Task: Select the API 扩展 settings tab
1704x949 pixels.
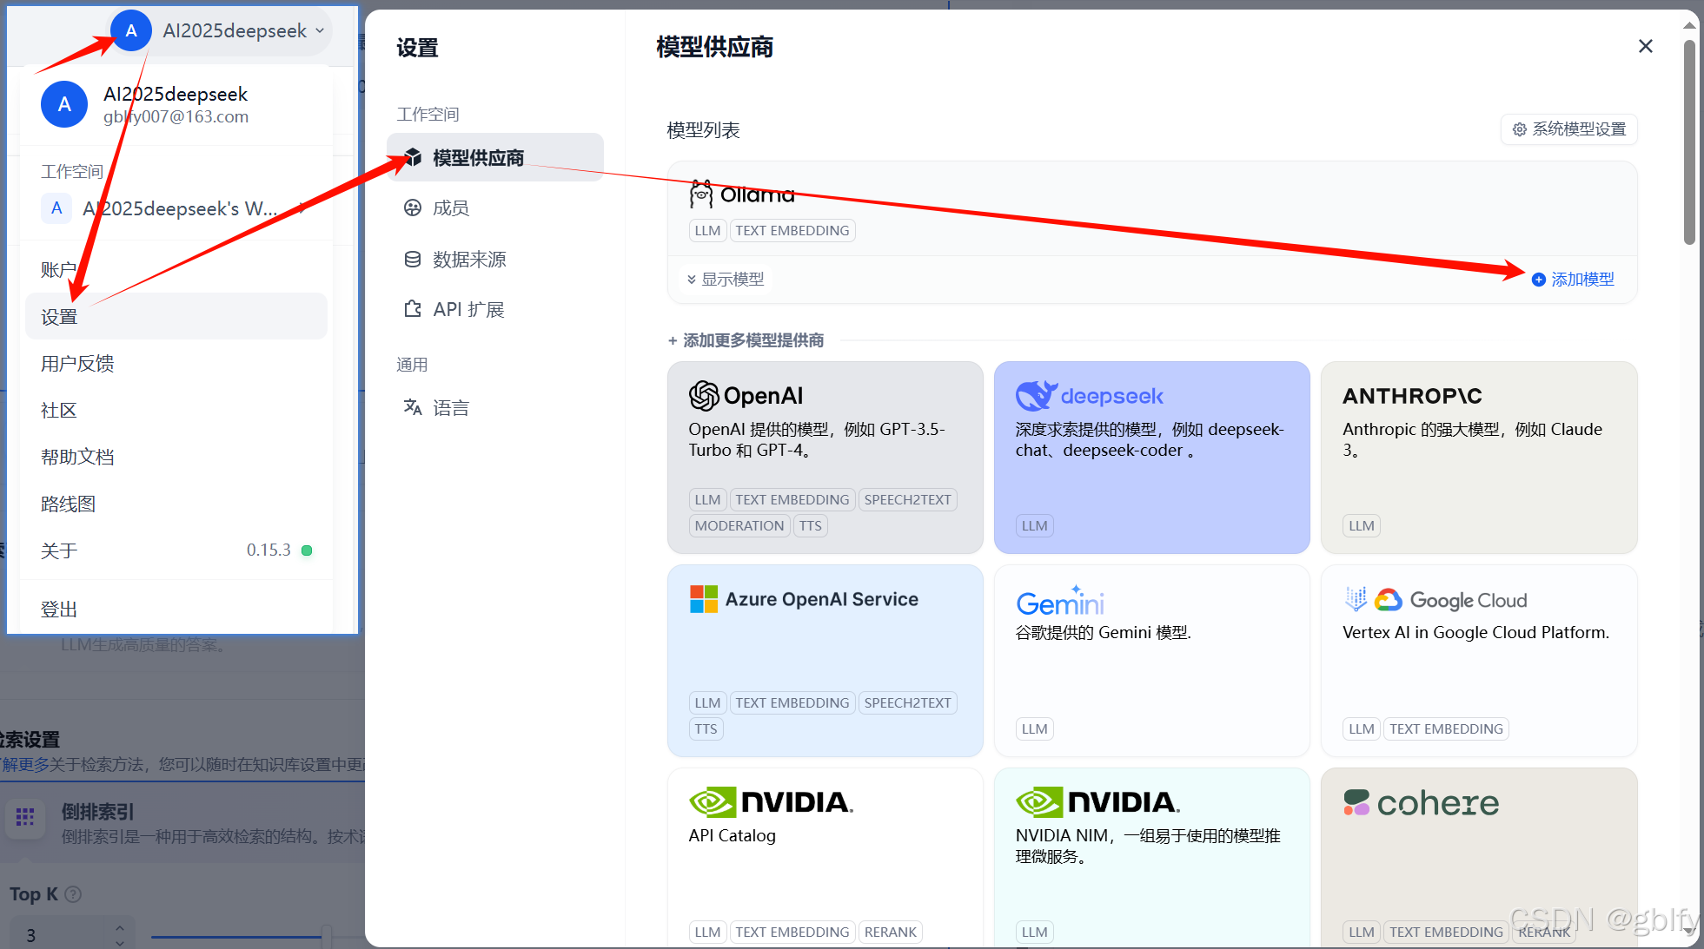Action: [x=495, y=310]
